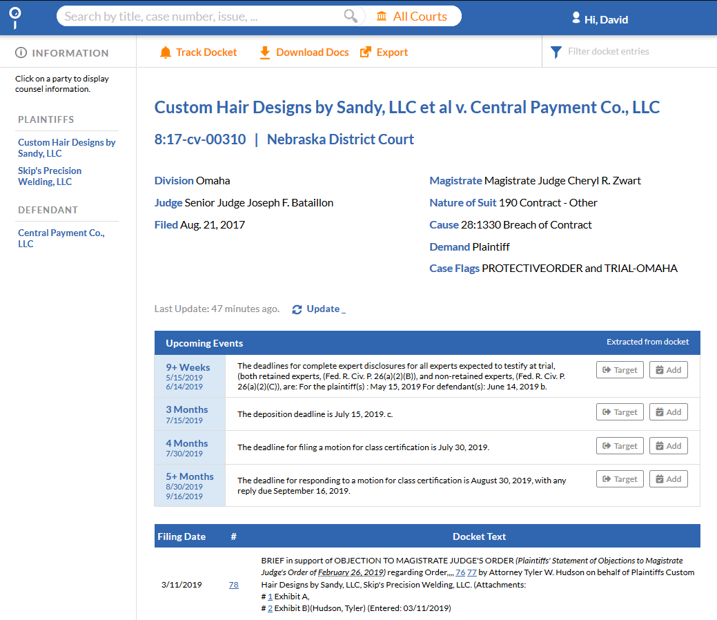Screen dimensions: 717x620
Task: Open docket entry number 78
Action: coord(233,585)
